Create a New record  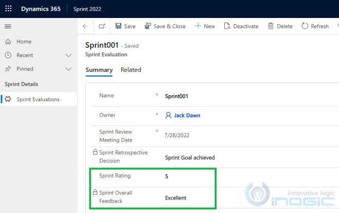(204, 26)
